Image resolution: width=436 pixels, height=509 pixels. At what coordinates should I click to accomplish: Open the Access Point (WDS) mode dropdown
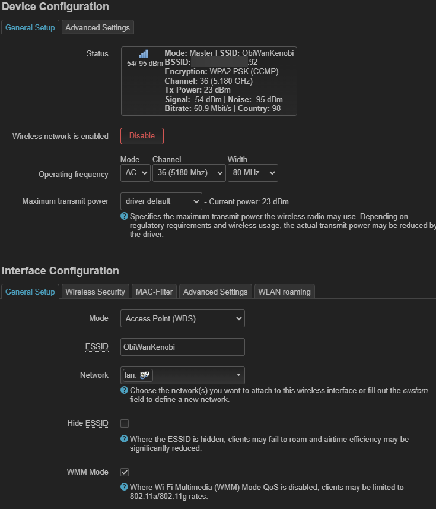(182, 318)
